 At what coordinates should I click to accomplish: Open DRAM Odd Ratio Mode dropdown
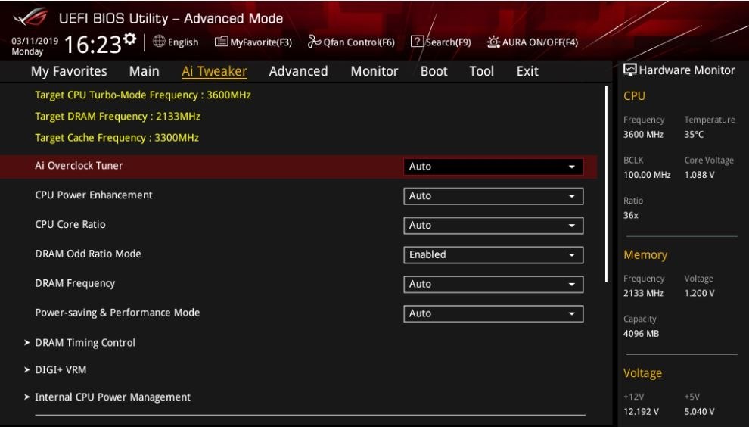(493, 255)
